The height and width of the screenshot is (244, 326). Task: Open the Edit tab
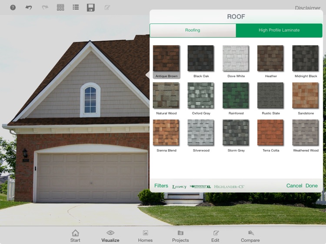click(215, 236)
